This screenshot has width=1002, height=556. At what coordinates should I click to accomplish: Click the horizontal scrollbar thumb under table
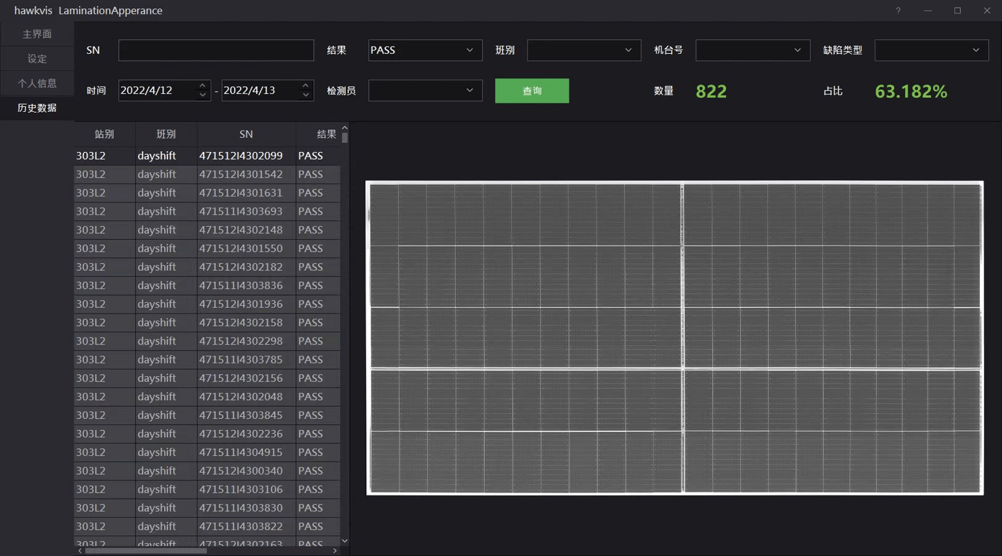tap(145, 551)
